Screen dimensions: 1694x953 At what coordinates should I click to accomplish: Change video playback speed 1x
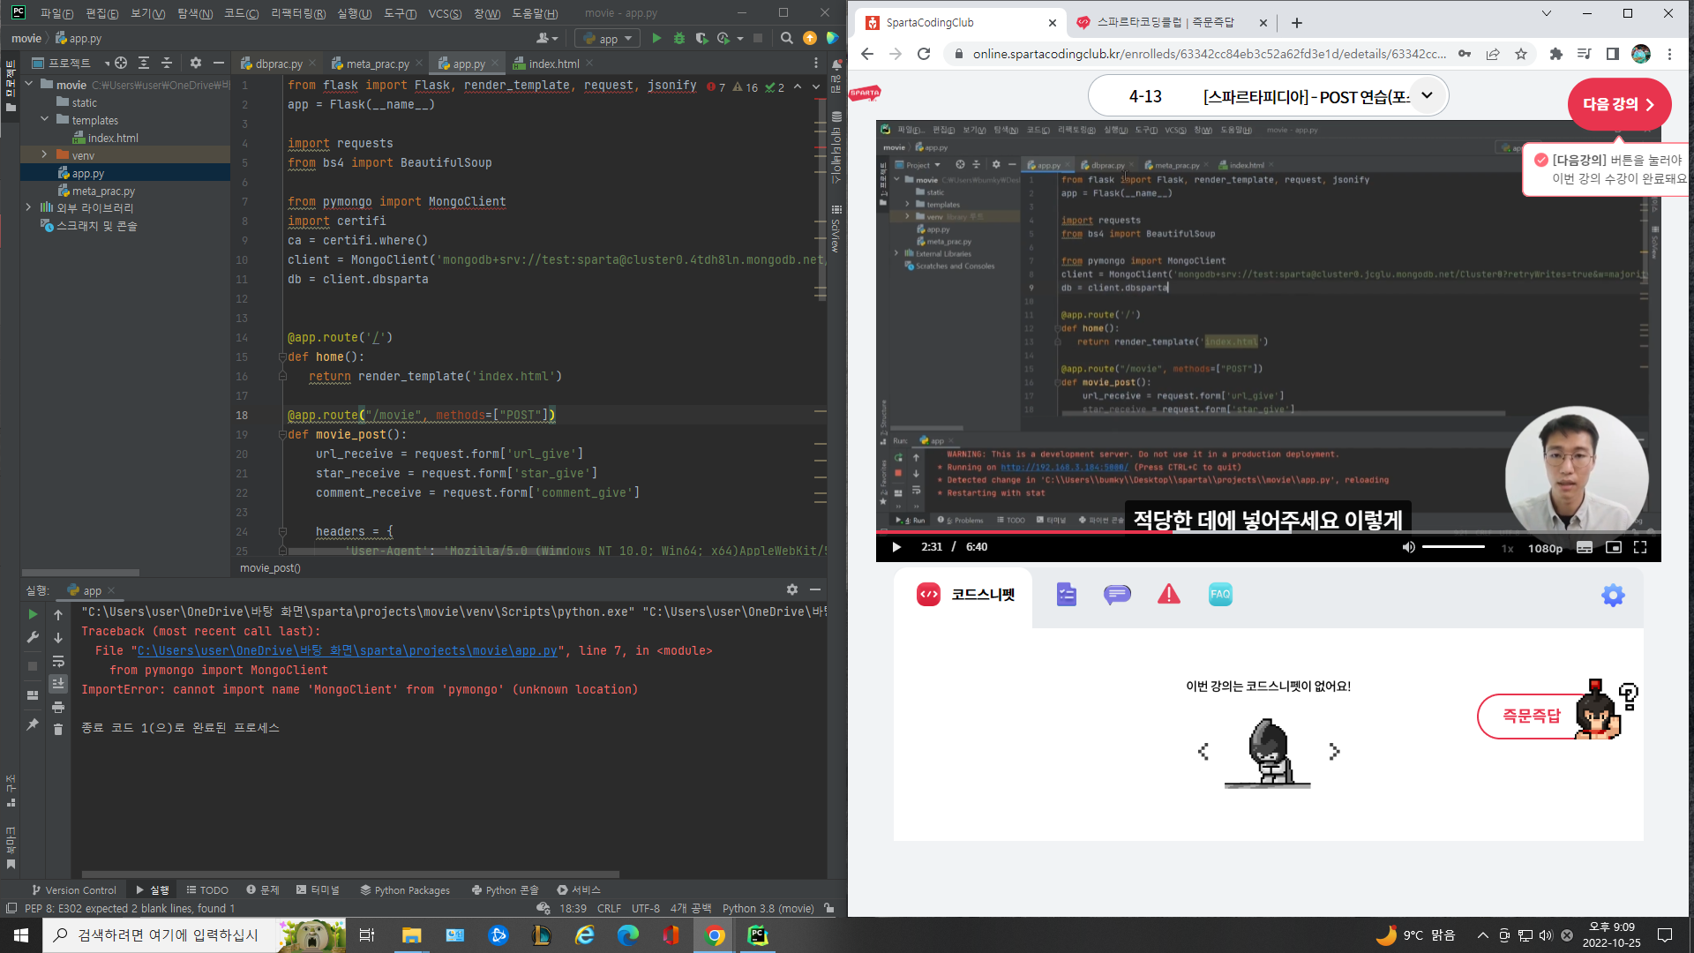(1507, 548)
